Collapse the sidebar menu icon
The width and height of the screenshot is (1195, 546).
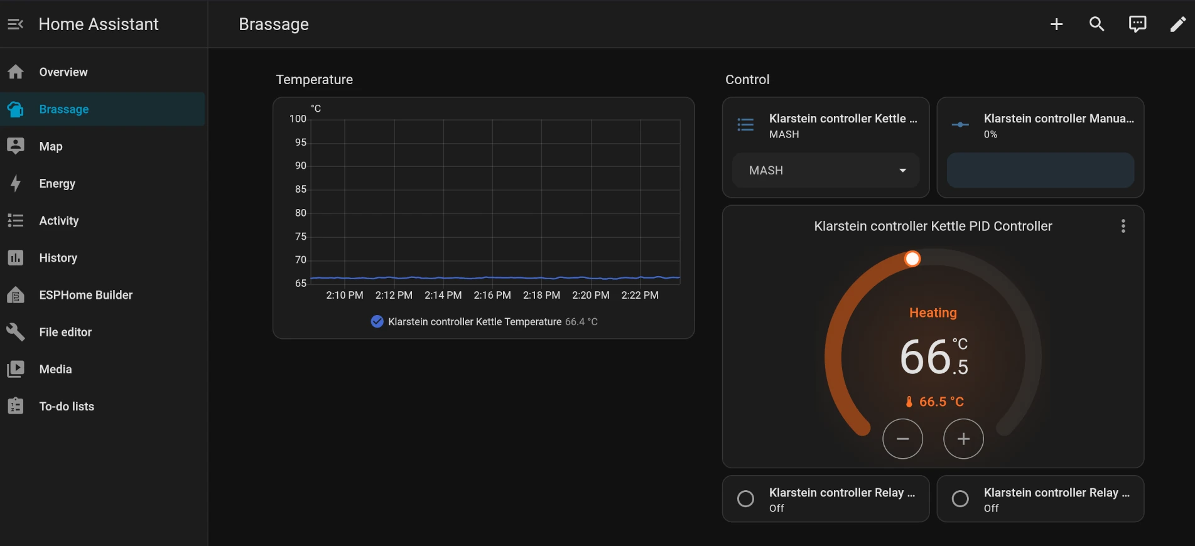point(16,24)
